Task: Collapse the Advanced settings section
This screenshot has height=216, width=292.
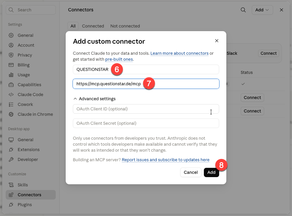Action: [x=94, y=99]
